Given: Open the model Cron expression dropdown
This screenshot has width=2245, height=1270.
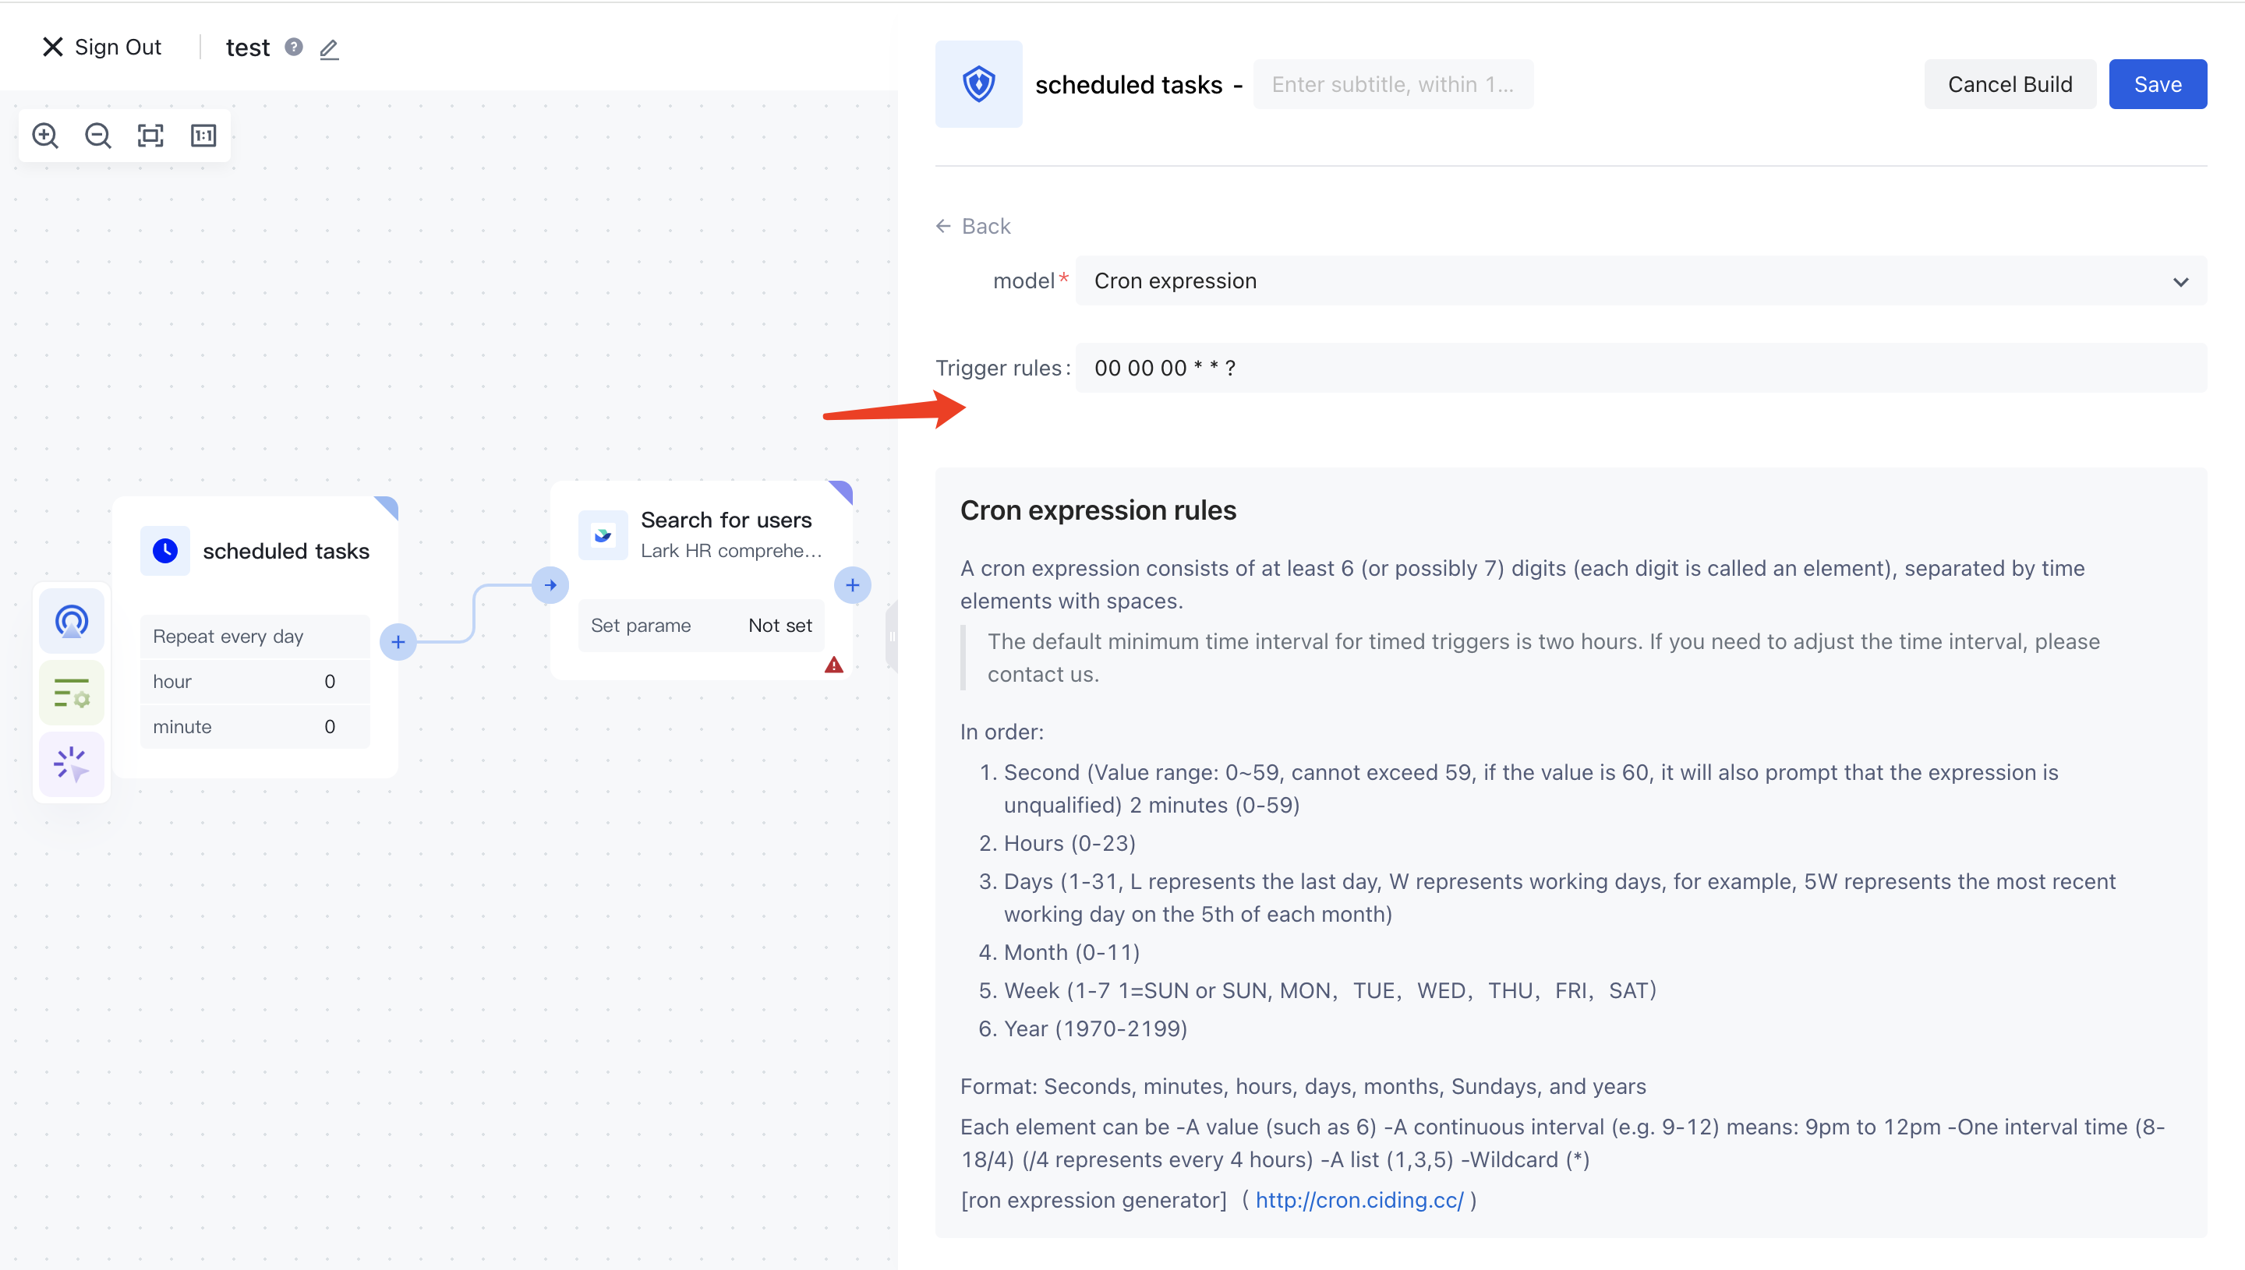Looking at the screenshot, I should tap(1640, 280).
